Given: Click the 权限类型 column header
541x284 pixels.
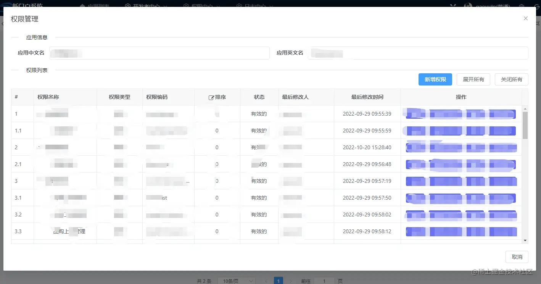Looking at the screenshot, I should click(119, 97).
